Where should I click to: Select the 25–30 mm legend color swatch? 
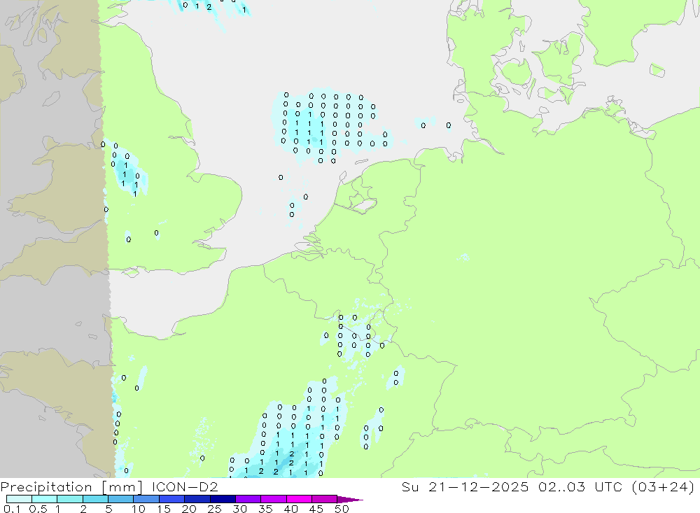(223, 499)
